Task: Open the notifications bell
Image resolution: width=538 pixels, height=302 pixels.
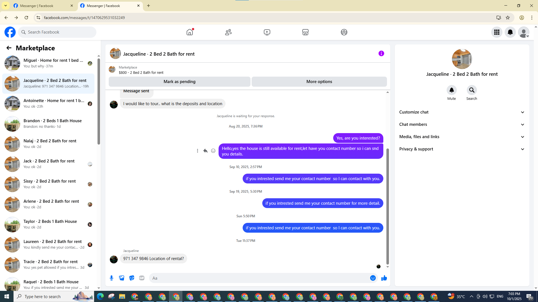Action: coord(510,32)
